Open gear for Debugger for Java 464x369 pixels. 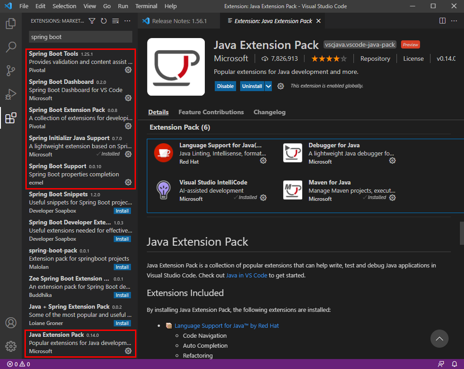click(392, 160)
